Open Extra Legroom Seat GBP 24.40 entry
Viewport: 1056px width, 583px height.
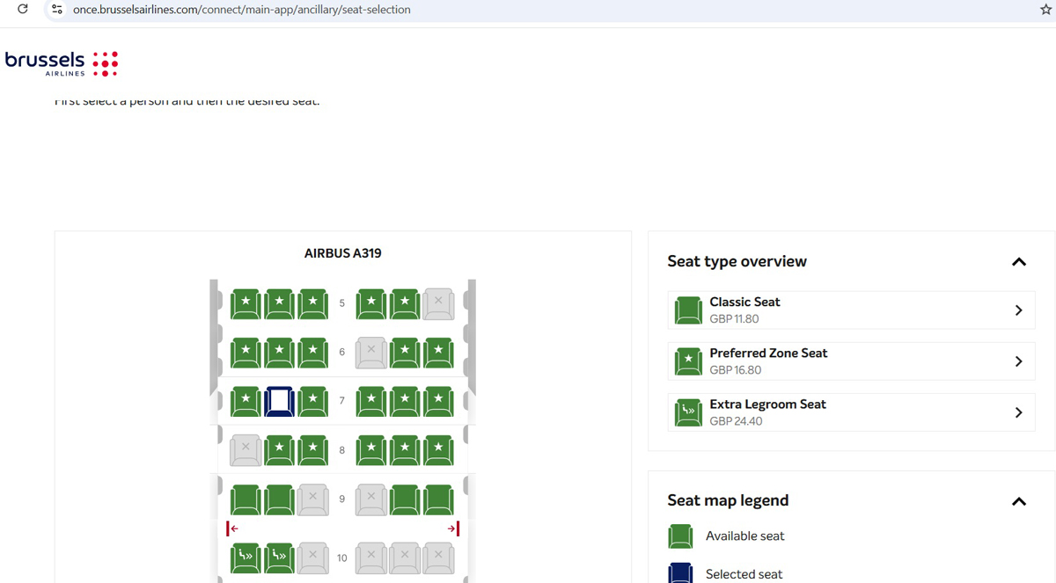point(850,412)
